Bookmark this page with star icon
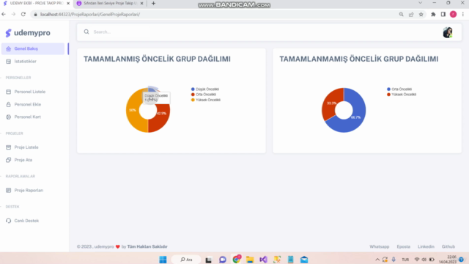 [x=421, y=15]
